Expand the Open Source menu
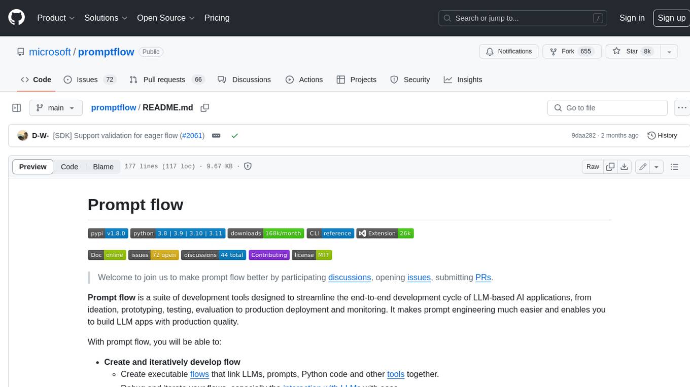Viewport: 690px width, 387px height. (166, 18)
